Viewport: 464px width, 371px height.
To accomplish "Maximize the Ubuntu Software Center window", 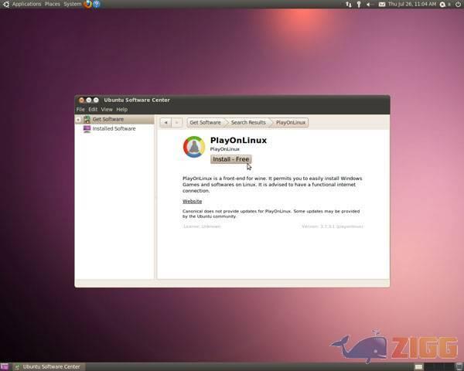I will 96,100.
